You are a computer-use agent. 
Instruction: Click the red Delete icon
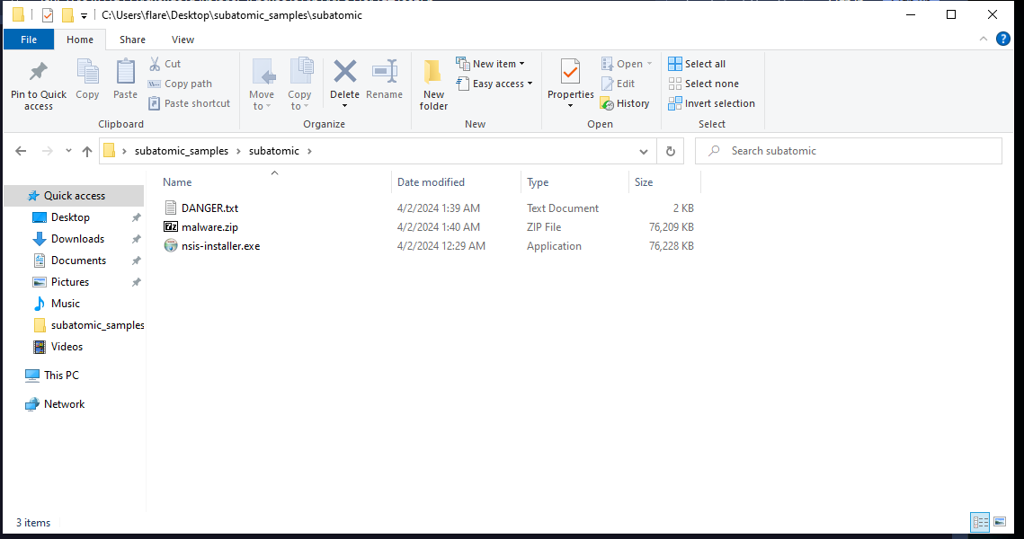345,72
